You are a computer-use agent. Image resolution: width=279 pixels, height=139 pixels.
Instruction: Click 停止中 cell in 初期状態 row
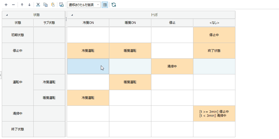pos(214,35)
